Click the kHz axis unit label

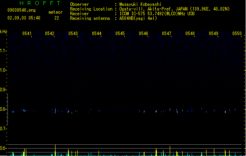(4, 32)
